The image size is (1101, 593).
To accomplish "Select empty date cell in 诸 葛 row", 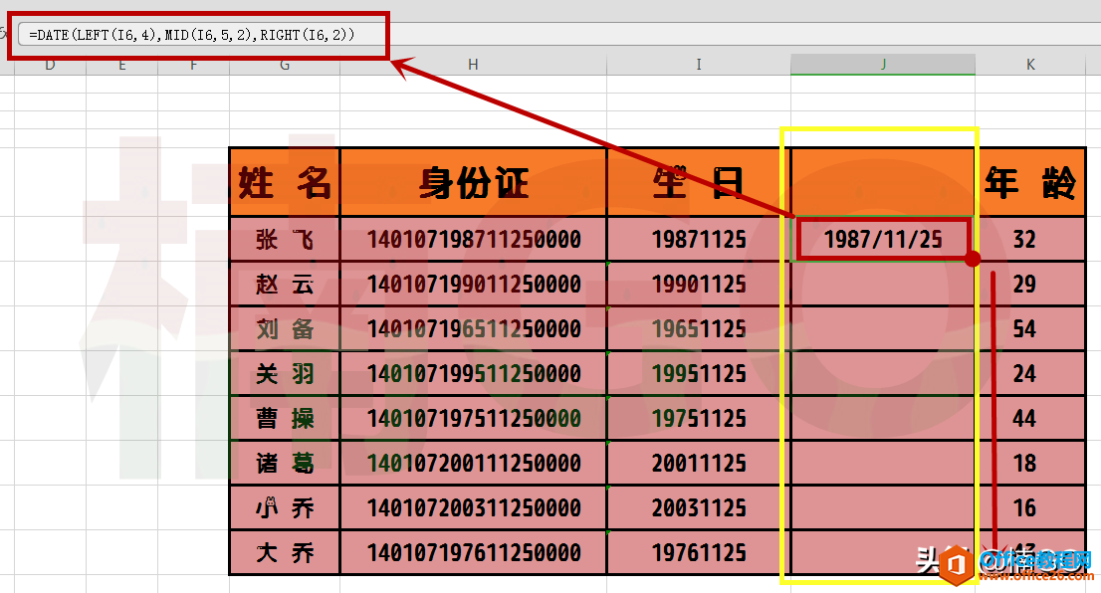I will tap(883, 464).
